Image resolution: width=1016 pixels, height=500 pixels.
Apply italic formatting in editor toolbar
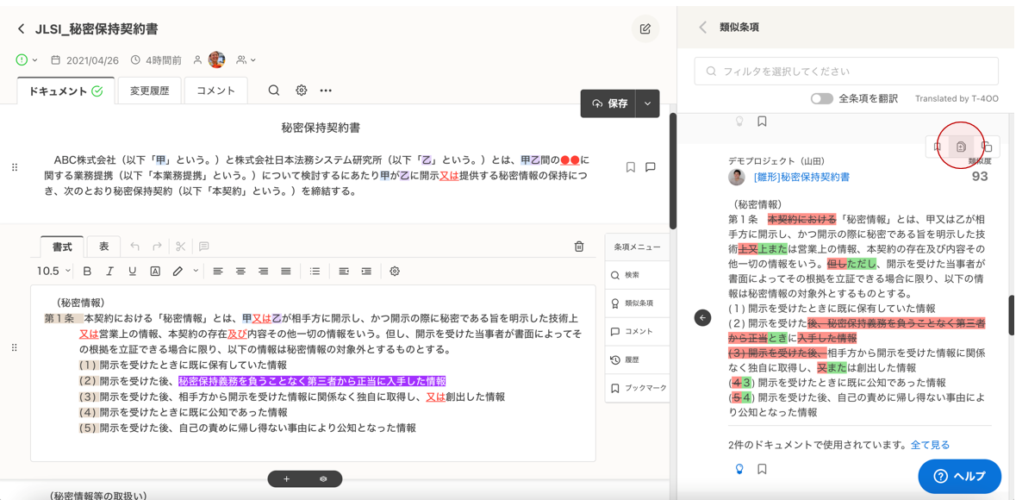pyautogui.click(x=109, y=272)
